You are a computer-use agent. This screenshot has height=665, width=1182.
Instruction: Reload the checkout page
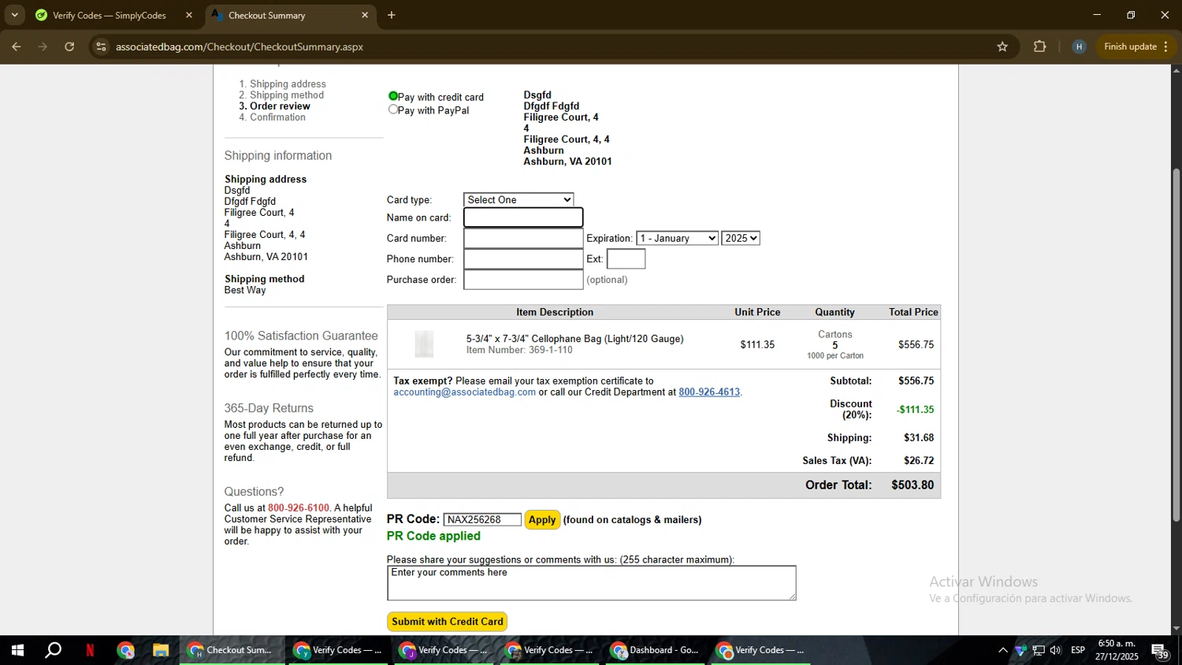coord(69,46)
